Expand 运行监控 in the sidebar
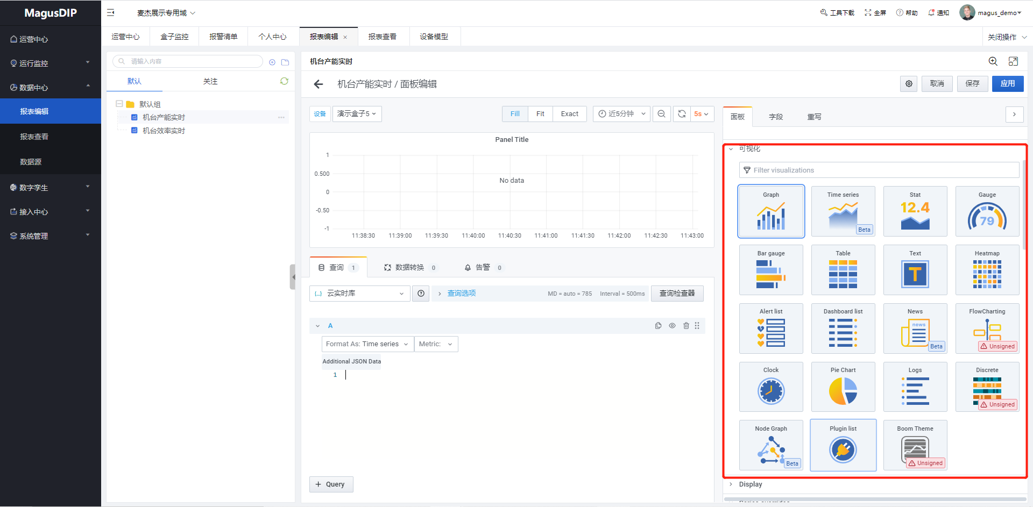The width and height of the screenshot is (1033, 507). tap(51, 63)
